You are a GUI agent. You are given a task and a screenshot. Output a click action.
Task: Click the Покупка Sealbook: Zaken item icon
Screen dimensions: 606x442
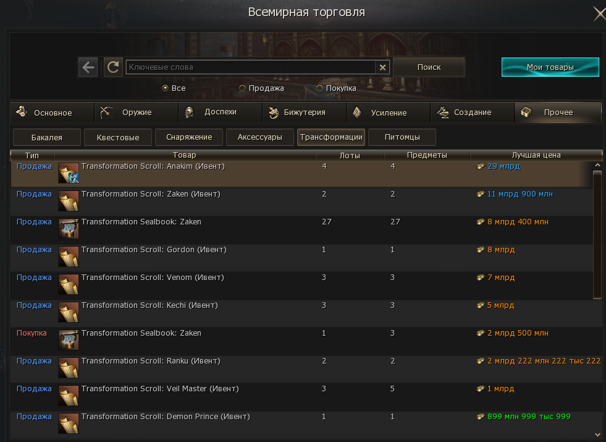pyautogui.click(x=69, y=340)
